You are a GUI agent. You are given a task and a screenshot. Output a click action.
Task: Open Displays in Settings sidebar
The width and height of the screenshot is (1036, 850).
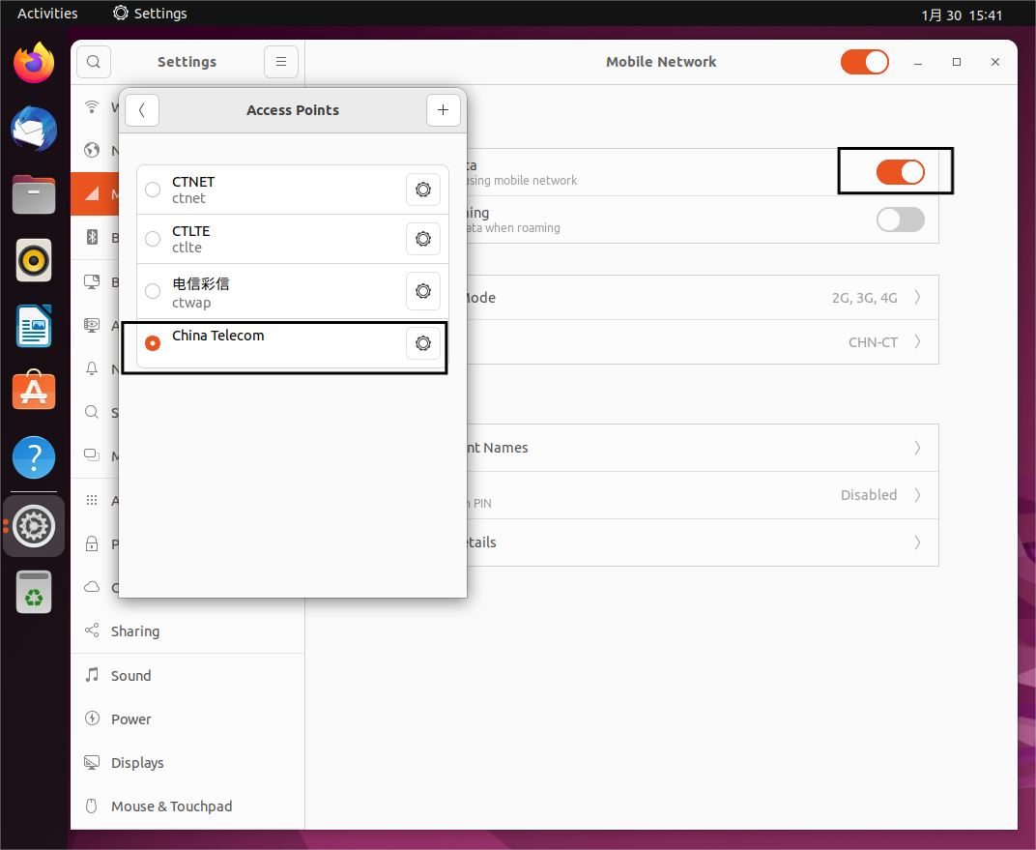click(x=187, y=763)
